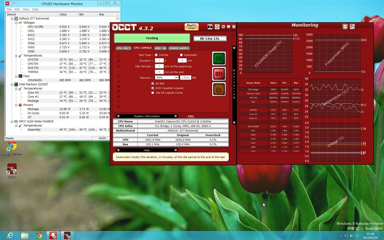Select Infinite test type radio button
The image size is (384, 240).
point(156,55)
